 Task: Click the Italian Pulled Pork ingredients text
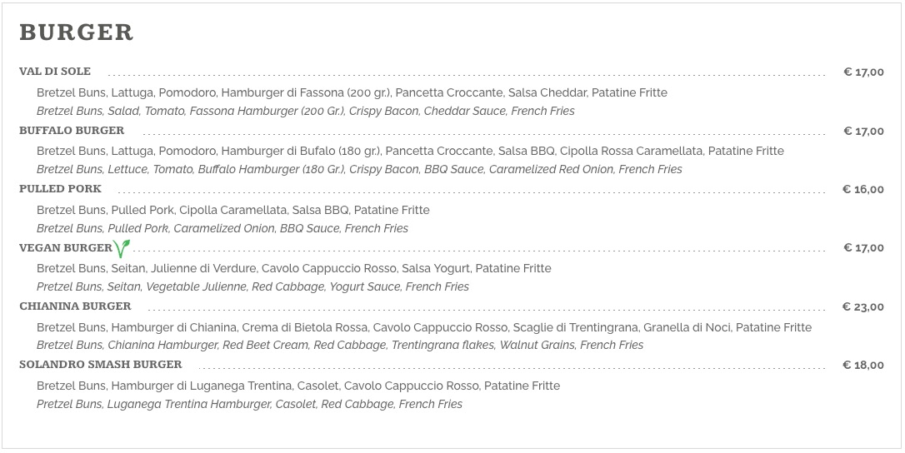pyautogui.click(x=233, y=210)
